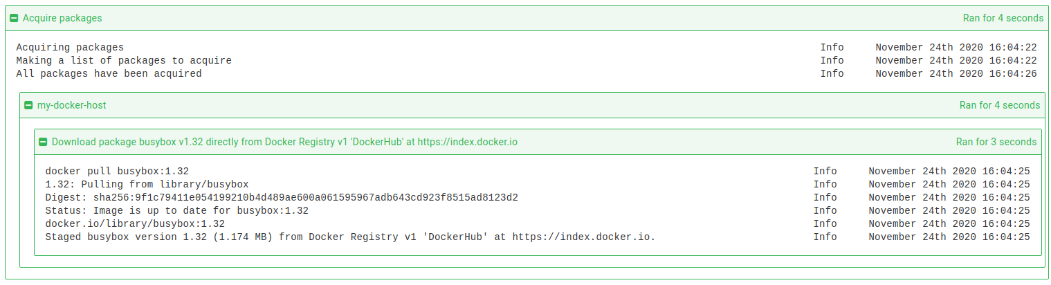The width and height of the screenshot is (1051, 285).
Task: Select the 'docker pull busybox:1.32' log line
Action: coord(117,171)
